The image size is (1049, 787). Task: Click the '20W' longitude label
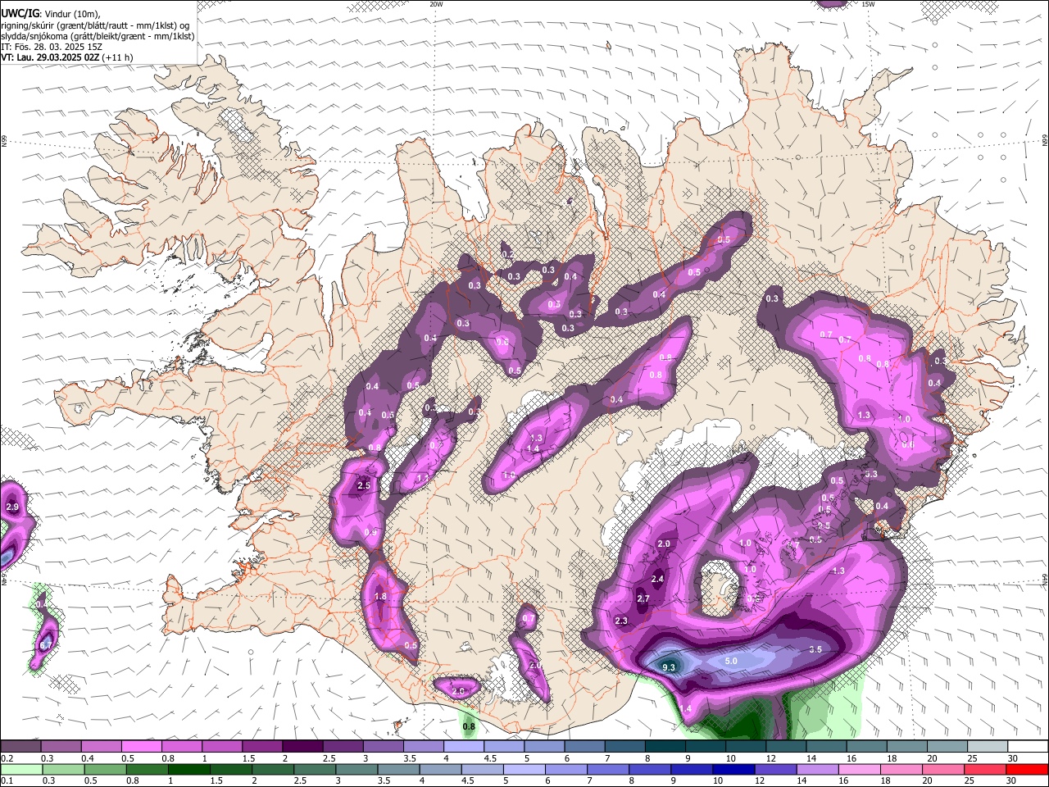[x=436, y=4]
